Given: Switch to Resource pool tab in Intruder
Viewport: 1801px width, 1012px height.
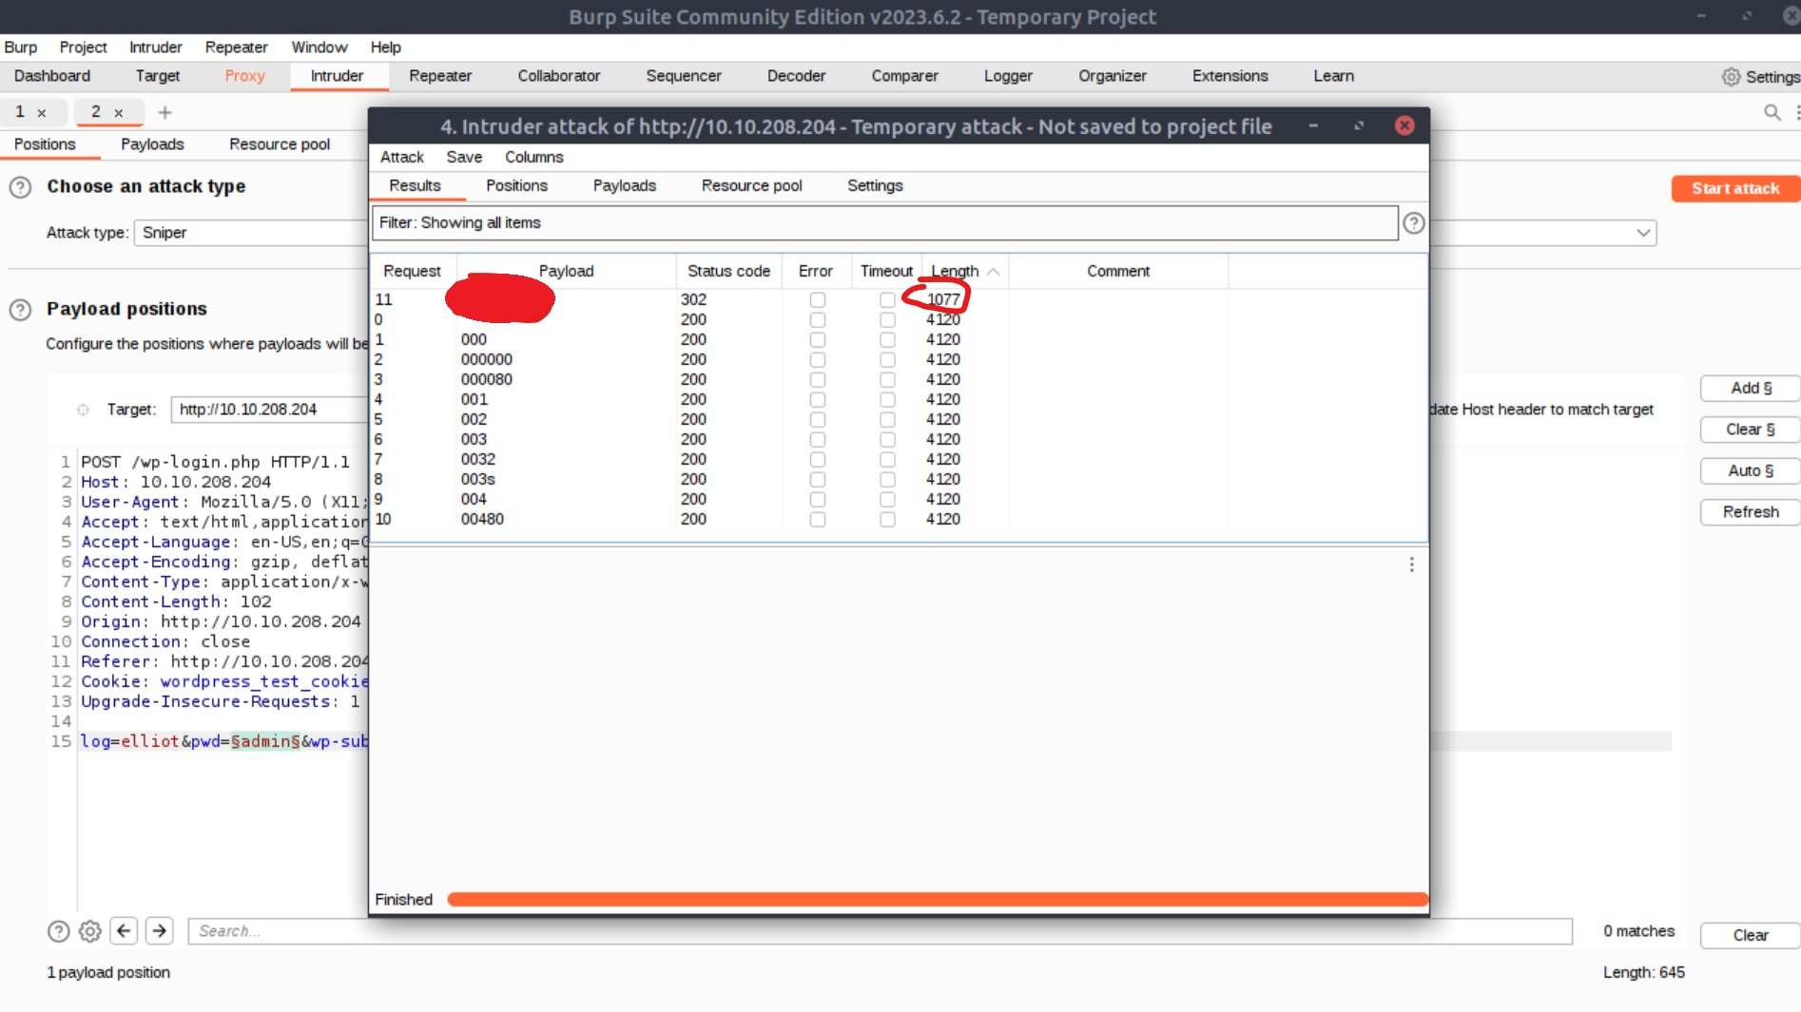Looking at the screenshot, I should tap(280, 144).
